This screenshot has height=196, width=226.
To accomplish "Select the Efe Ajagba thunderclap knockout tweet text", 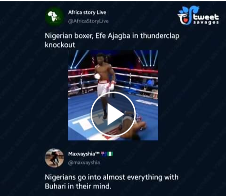I will tap(112, 40).
